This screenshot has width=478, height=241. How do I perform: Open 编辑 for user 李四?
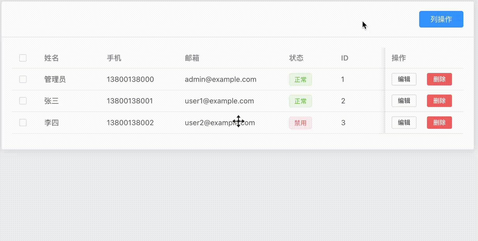click(x=404, y=123)
